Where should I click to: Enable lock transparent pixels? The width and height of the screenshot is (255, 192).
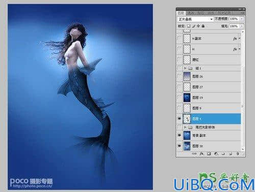tap(189, 26)
